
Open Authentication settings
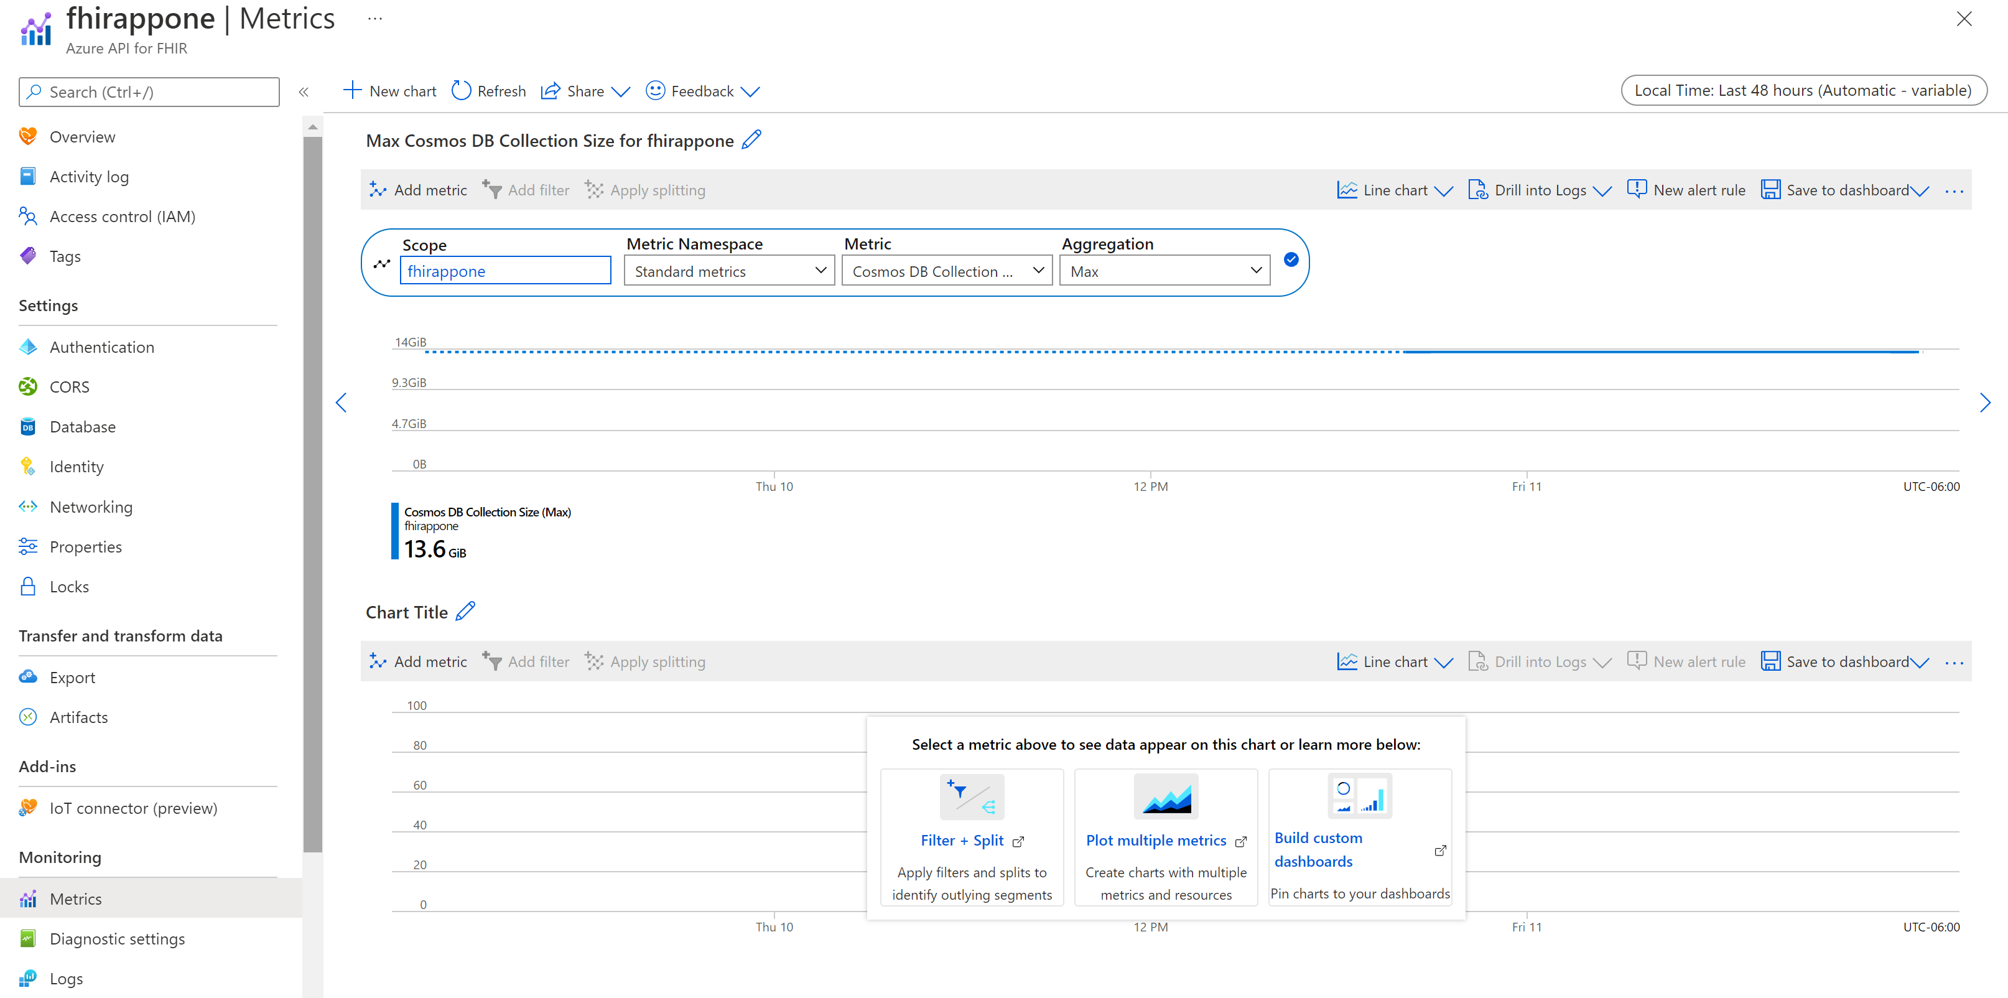(101, 347)
